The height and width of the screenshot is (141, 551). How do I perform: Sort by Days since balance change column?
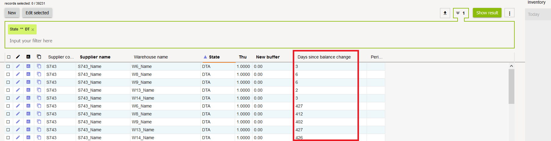pos(324,57)
